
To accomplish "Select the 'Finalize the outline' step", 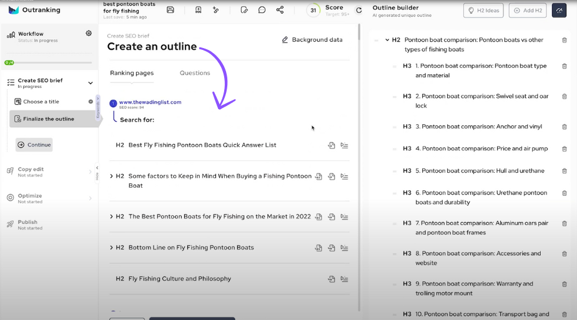I will (54, 119).
